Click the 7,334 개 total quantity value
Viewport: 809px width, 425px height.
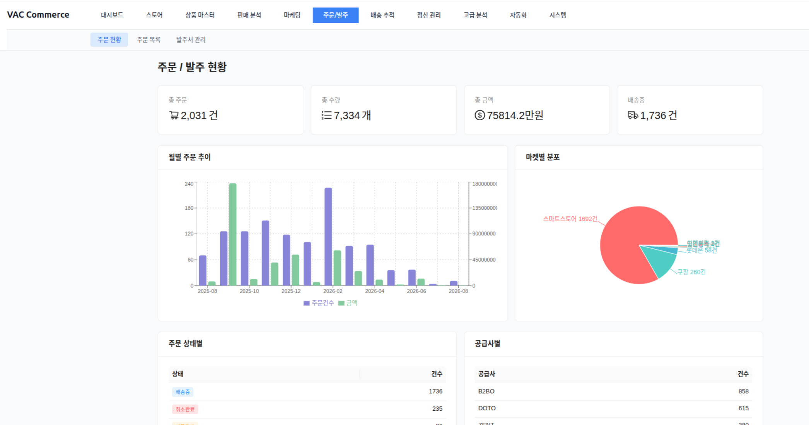pos(352,116)
